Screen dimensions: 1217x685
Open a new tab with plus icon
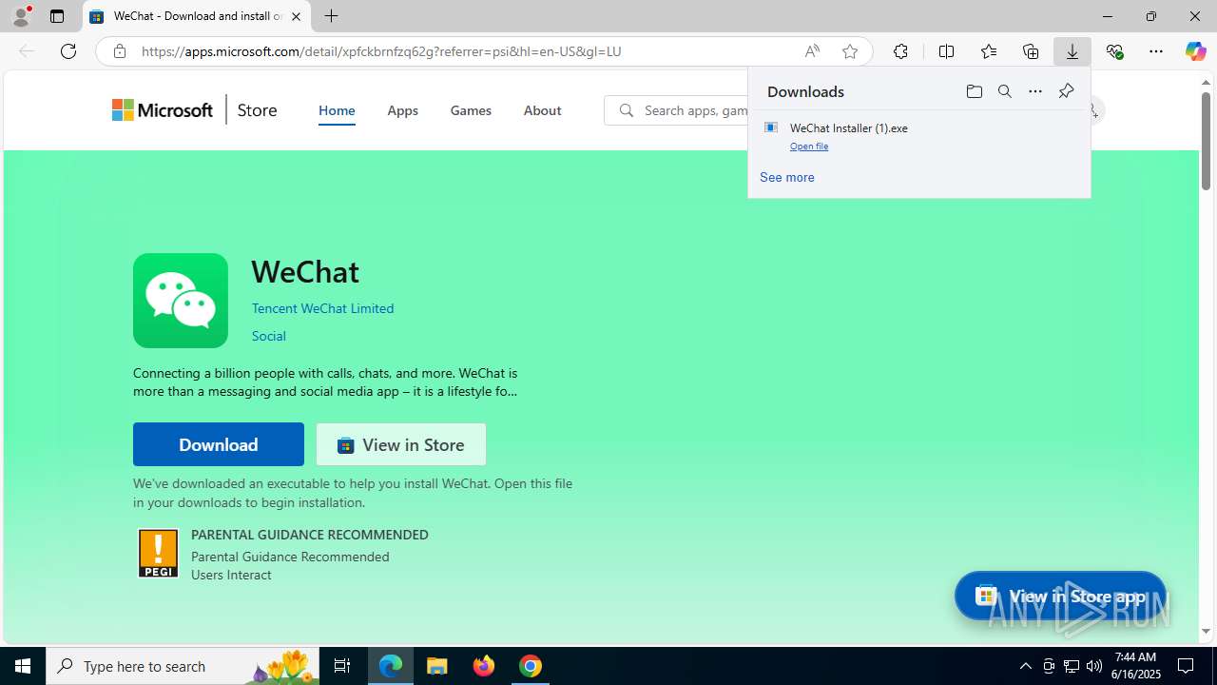point(331,16)
